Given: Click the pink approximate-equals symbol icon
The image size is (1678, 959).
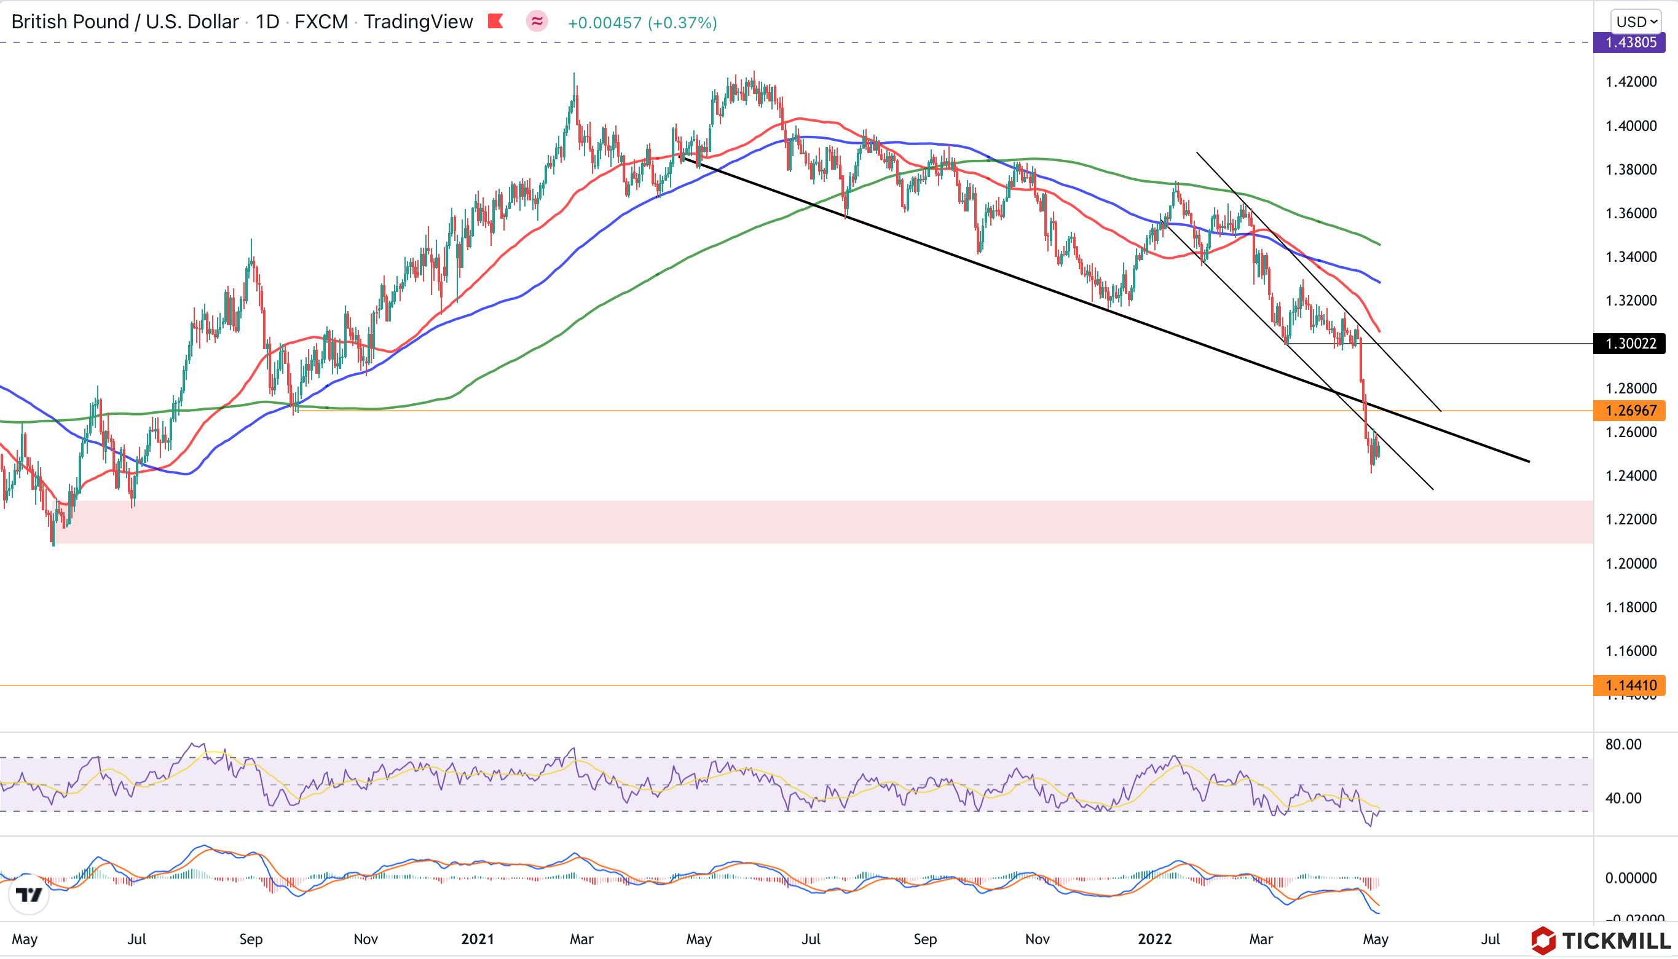Looking at the screenshot, I should coord(537,22).
